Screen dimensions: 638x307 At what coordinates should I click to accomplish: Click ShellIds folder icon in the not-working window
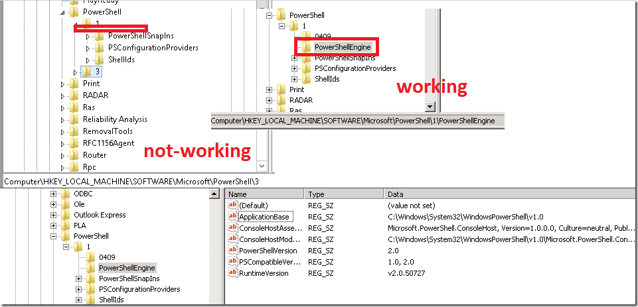100,60
